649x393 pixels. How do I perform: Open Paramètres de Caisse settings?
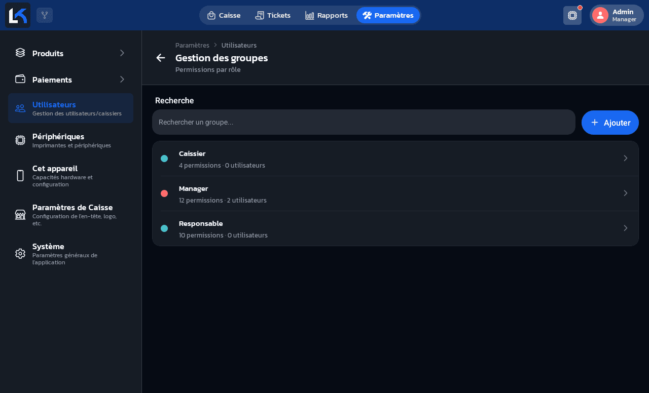tap(70, 215)
